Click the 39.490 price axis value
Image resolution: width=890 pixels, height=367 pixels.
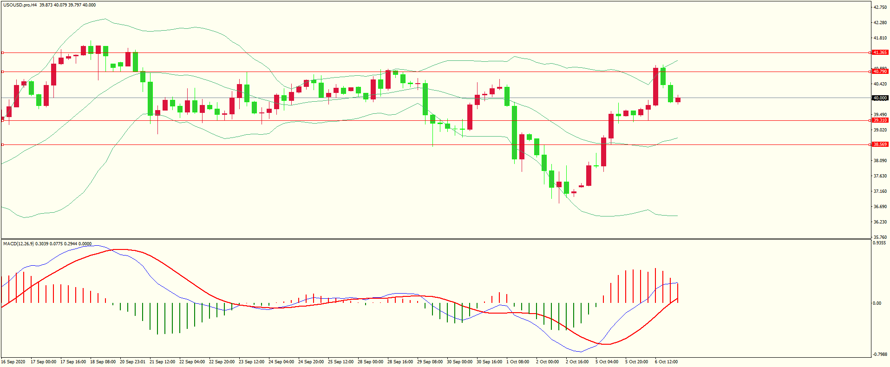880,115
